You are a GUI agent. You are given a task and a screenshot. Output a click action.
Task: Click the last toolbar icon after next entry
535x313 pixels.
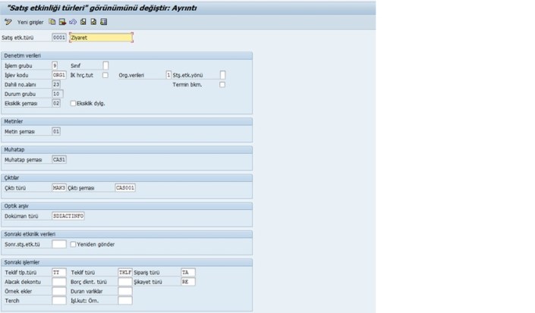point(103,22)
